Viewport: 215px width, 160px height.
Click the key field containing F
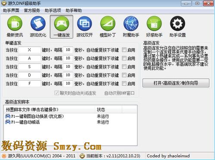pyautogui.click(x=29, y=83)
